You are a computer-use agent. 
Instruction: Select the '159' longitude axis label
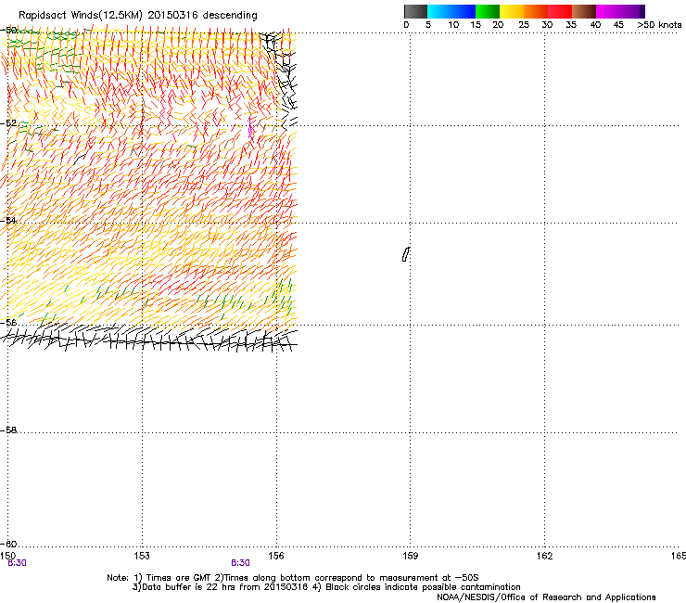[x=411, y=556]
